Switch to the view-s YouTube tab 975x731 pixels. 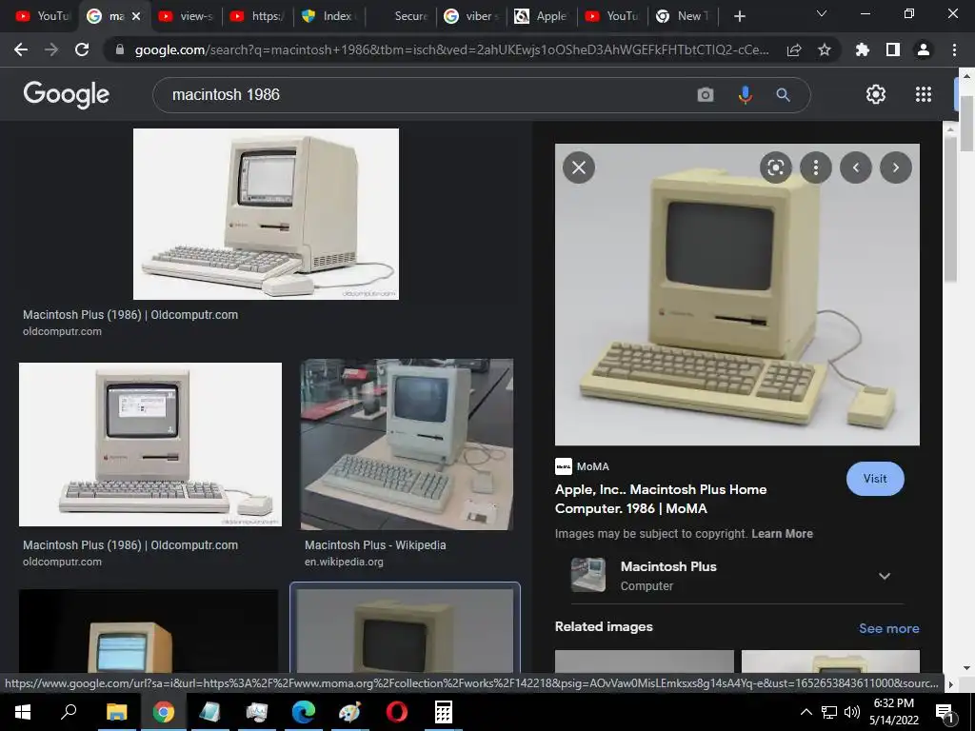pyautogui.click(x=186, y=16)
